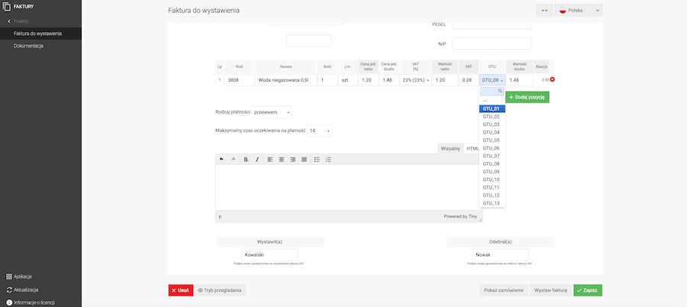Click the Wystaw fakturę button
687x307 pixels.
pos(550,290)
